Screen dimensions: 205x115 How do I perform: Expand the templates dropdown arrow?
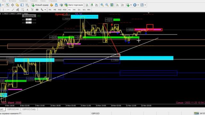tap(145, 5)
